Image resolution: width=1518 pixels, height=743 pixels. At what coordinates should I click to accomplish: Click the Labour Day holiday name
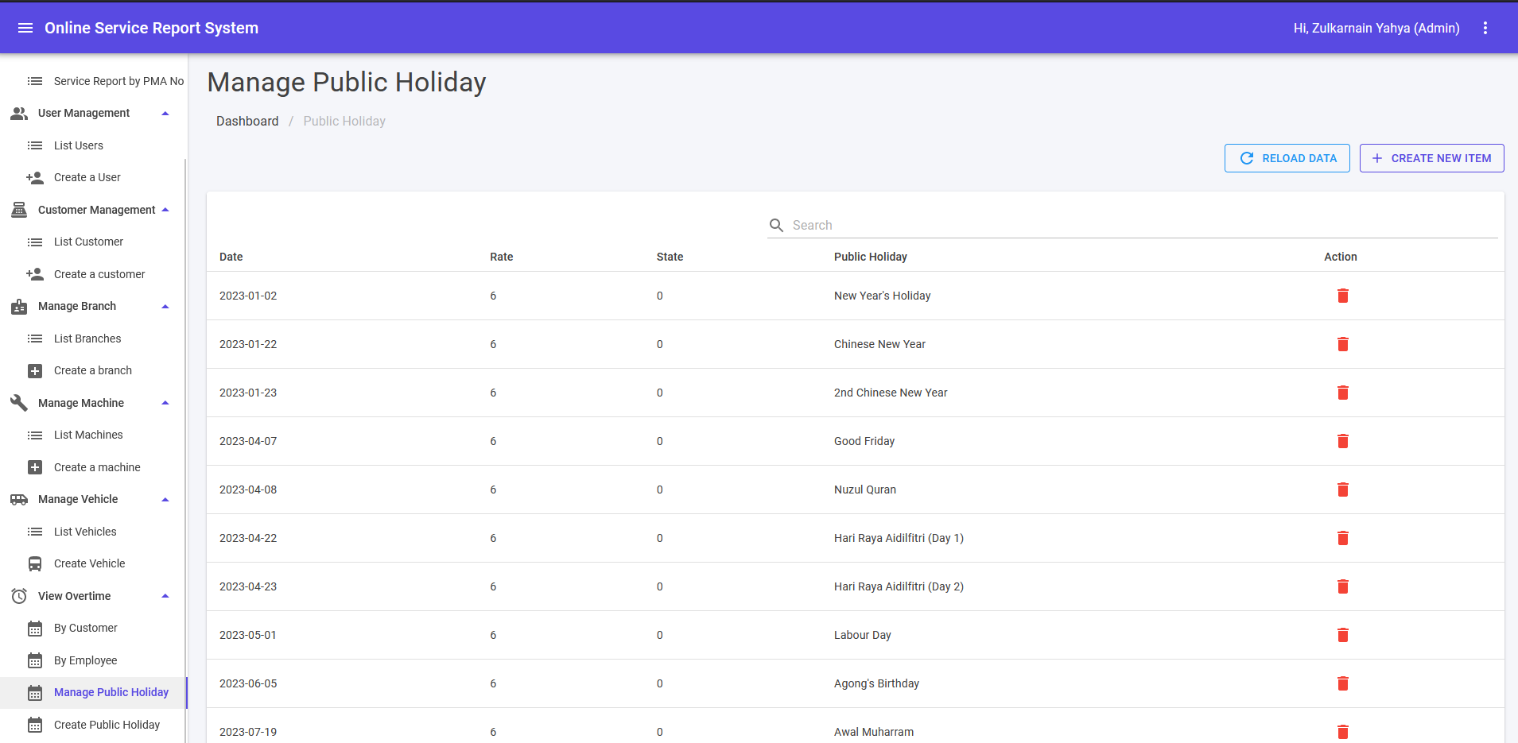[863, 635]
